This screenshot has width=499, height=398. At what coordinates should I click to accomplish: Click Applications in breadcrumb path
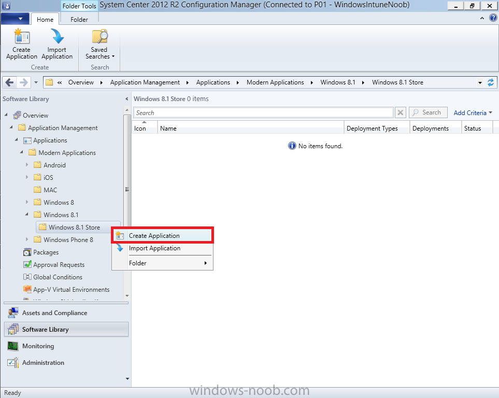(213, 82)
